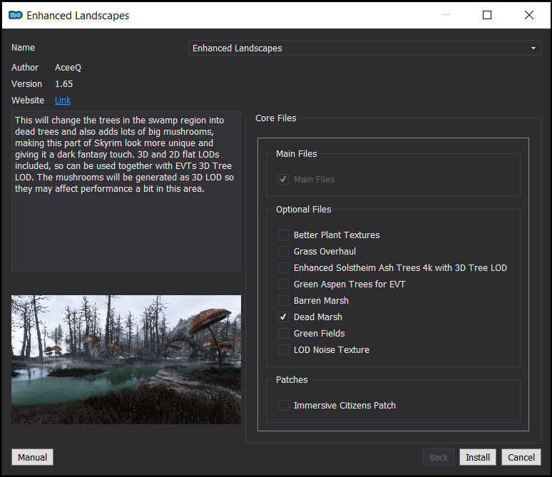Enable Enhanced Solstheim Ash Trees 4k option
Viewport: 552px width, 477px height.
[283, 268]
